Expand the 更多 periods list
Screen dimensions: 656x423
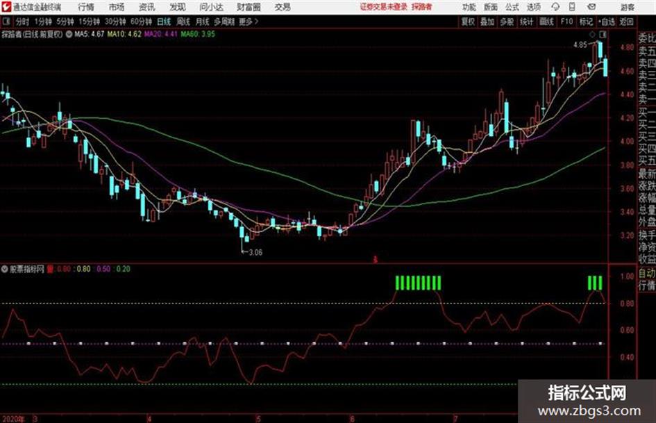(249, 22)
